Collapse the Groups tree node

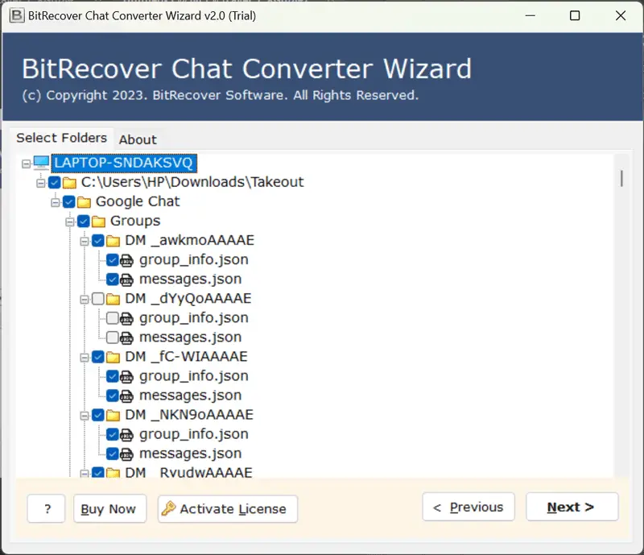coord(70,222)
